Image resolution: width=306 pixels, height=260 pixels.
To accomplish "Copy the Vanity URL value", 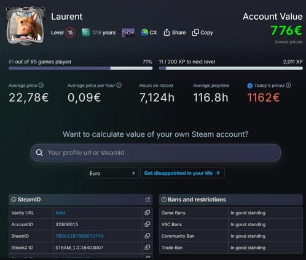I will 147,213.
